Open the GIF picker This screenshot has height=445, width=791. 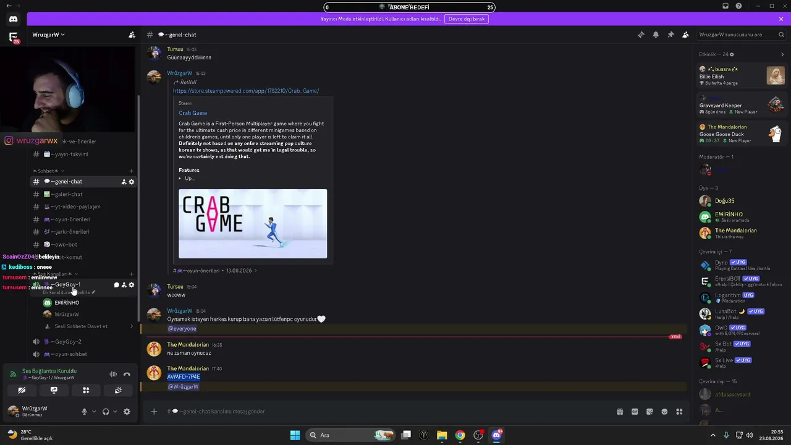click(635, 412)
